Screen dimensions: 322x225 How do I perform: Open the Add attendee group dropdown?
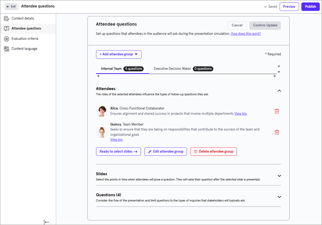pyautogui.click(x=119, y=54)
